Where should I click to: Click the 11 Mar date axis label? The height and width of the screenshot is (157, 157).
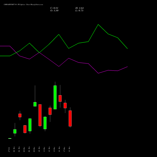click(44, 149)
